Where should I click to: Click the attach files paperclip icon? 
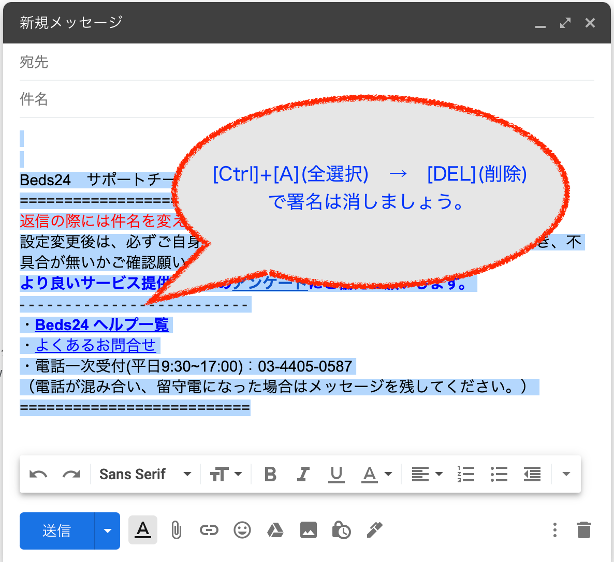point(176,530)
